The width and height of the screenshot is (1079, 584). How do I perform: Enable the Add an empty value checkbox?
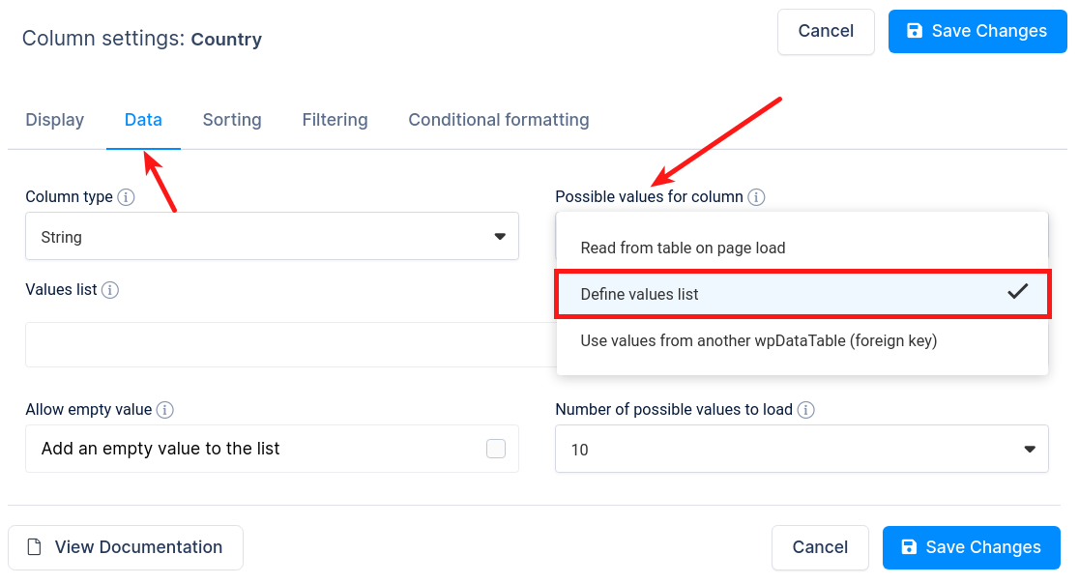point(495,448)
